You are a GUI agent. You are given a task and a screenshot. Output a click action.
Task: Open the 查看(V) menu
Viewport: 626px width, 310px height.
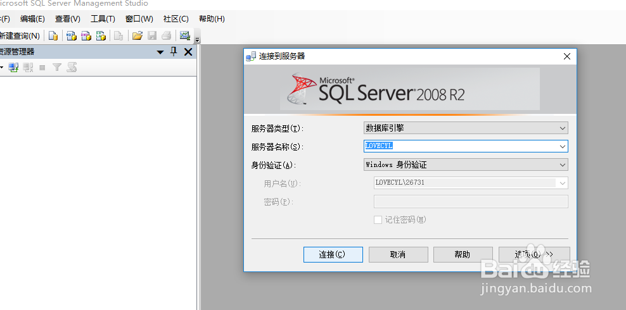point(68,19)
